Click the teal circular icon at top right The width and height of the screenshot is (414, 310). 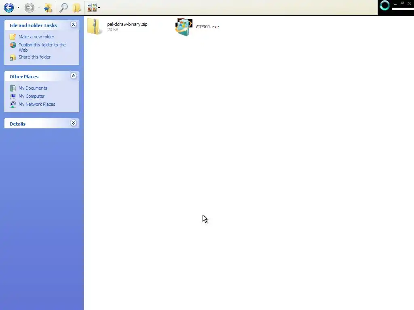click(385, 6)
